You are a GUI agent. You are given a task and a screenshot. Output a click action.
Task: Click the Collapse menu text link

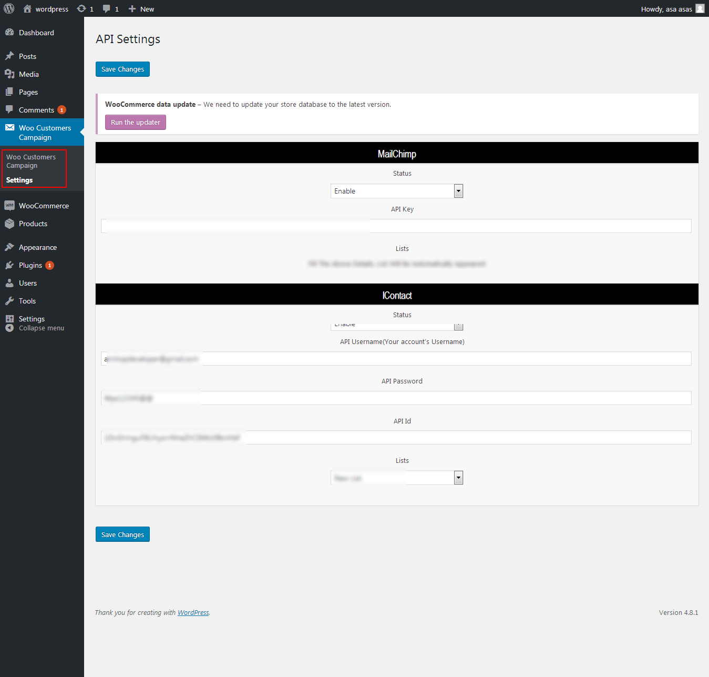(x=42, y=328)
